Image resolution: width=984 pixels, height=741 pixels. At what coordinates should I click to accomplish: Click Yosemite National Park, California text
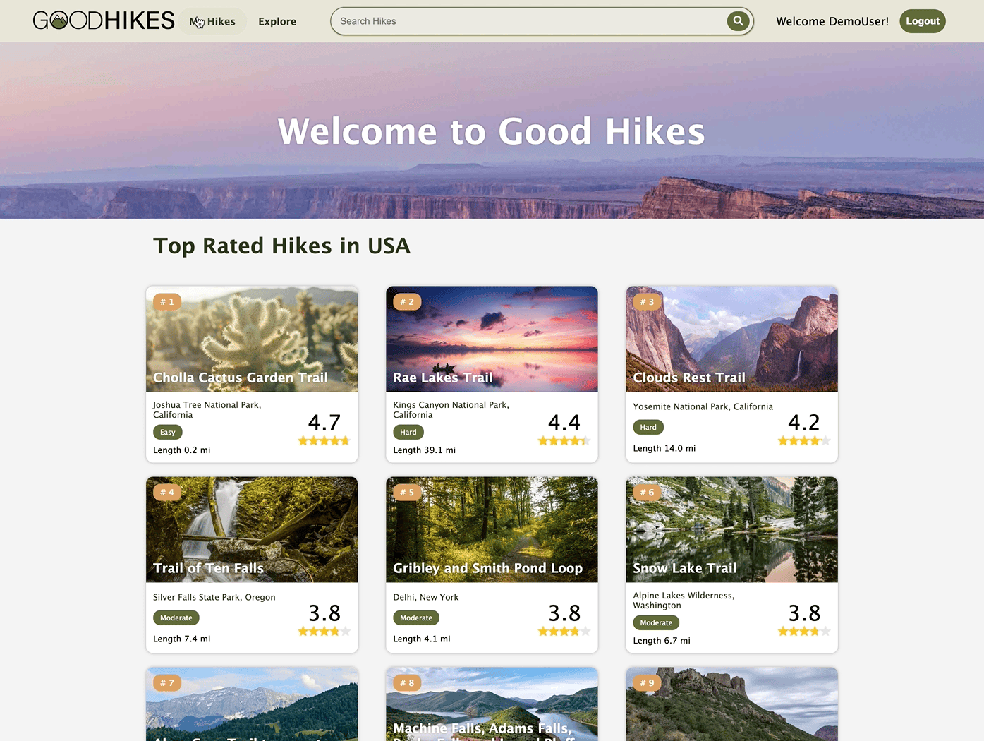[x=703, y=406]
